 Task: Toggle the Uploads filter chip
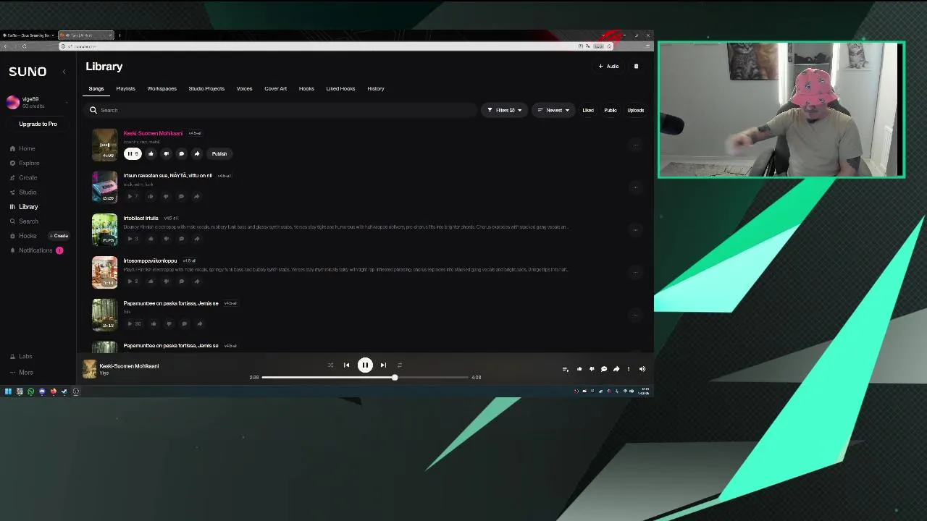(635, 110)
